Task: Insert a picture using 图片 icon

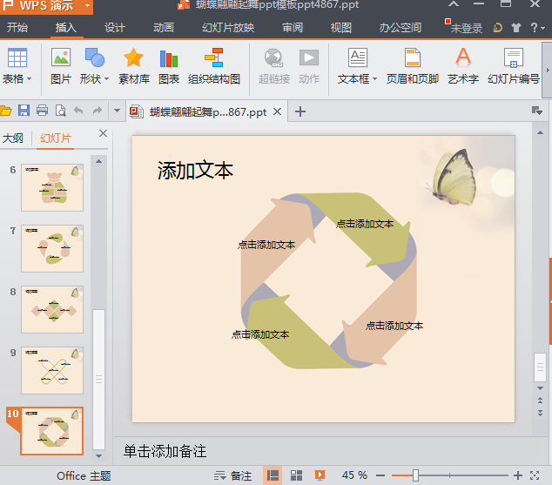Action: click(x=61, y=57)
